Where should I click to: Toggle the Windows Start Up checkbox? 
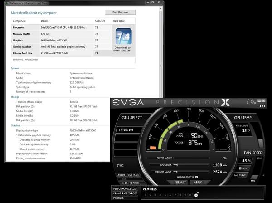(197, 177)
